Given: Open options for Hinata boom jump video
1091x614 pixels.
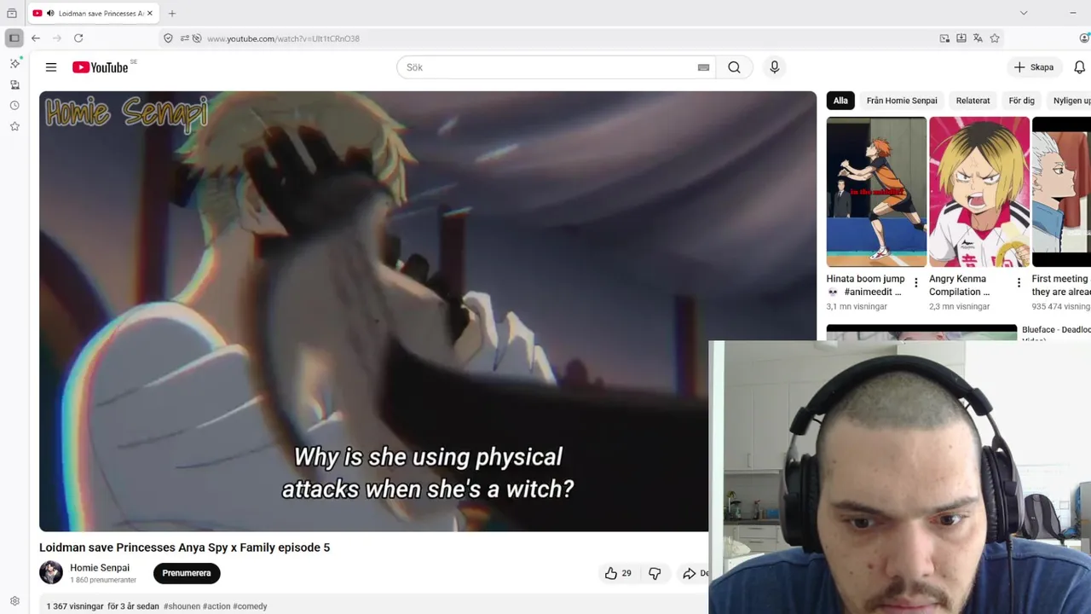Looking at the screenshot, I should click(916, 283).
